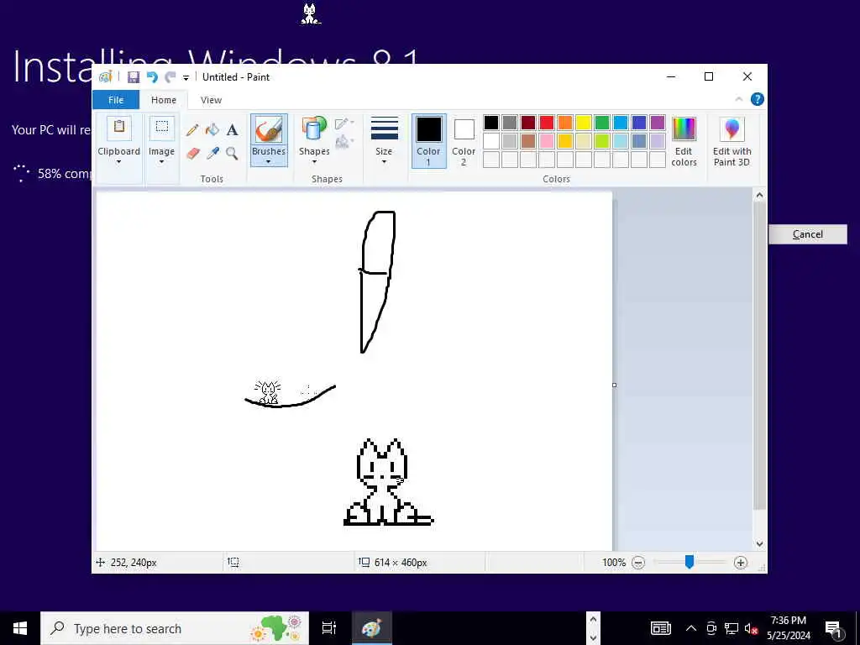Click the muted volume tray icon

tap(752, 629)
